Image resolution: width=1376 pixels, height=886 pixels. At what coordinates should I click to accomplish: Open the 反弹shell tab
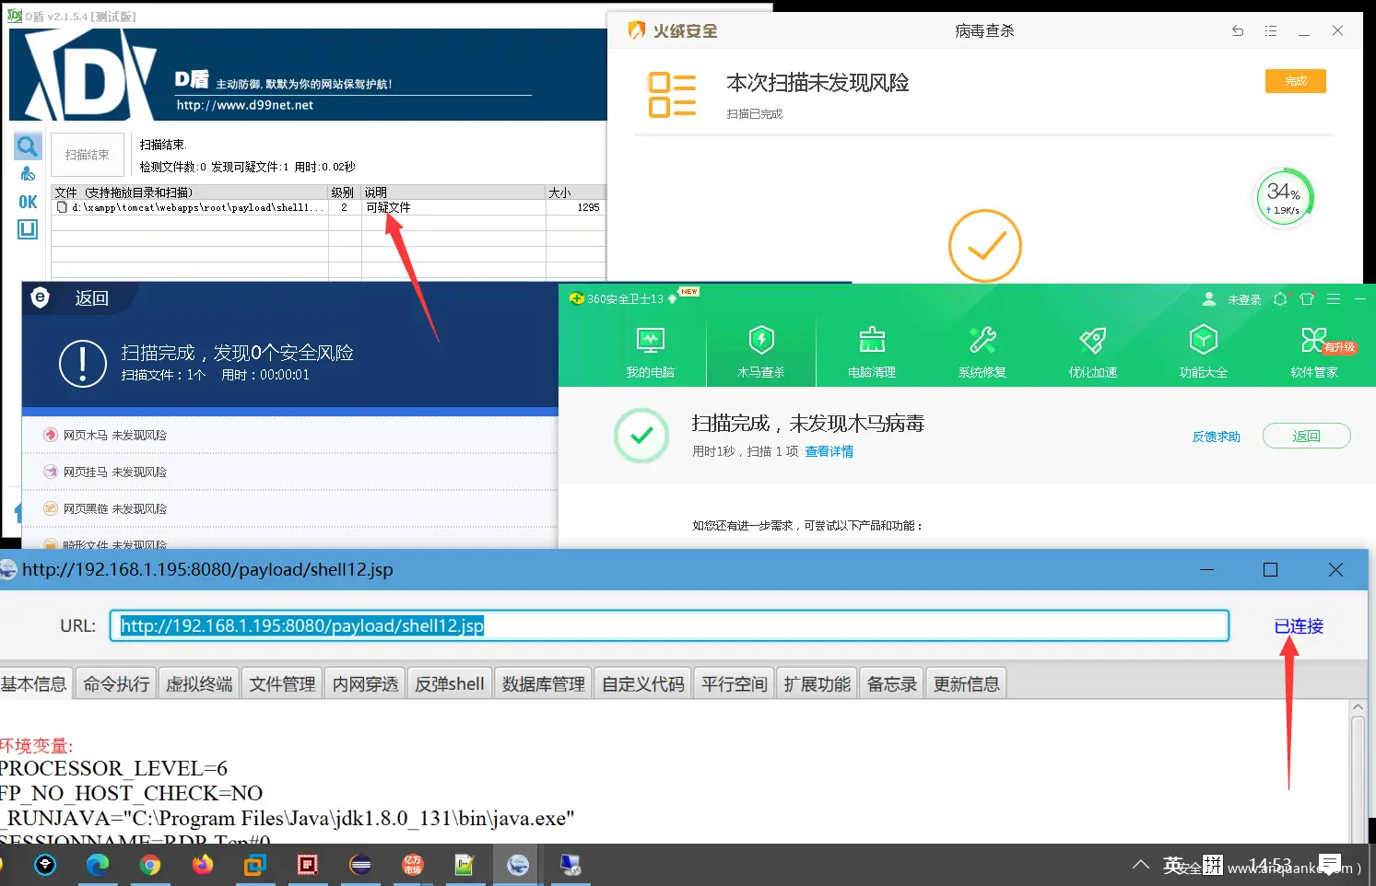[x=449, y=684]
